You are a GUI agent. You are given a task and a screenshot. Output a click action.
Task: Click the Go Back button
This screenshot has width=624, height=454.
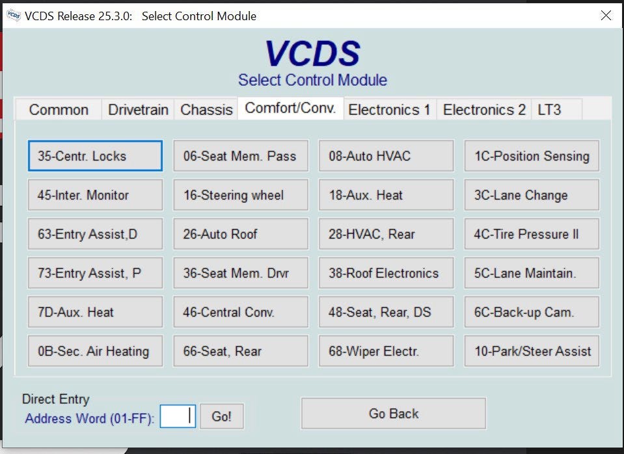click(393, 414)
